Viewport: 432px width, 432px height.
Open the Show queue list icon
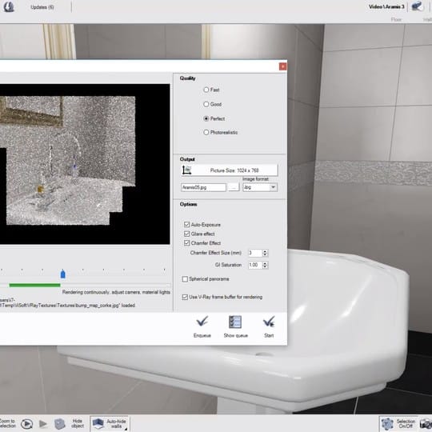[235, 322]
